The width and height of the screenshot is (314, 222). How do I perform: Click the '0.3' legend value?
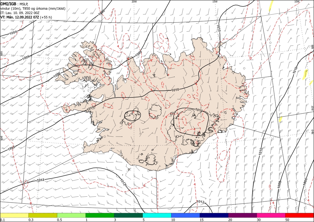[31, 220]
